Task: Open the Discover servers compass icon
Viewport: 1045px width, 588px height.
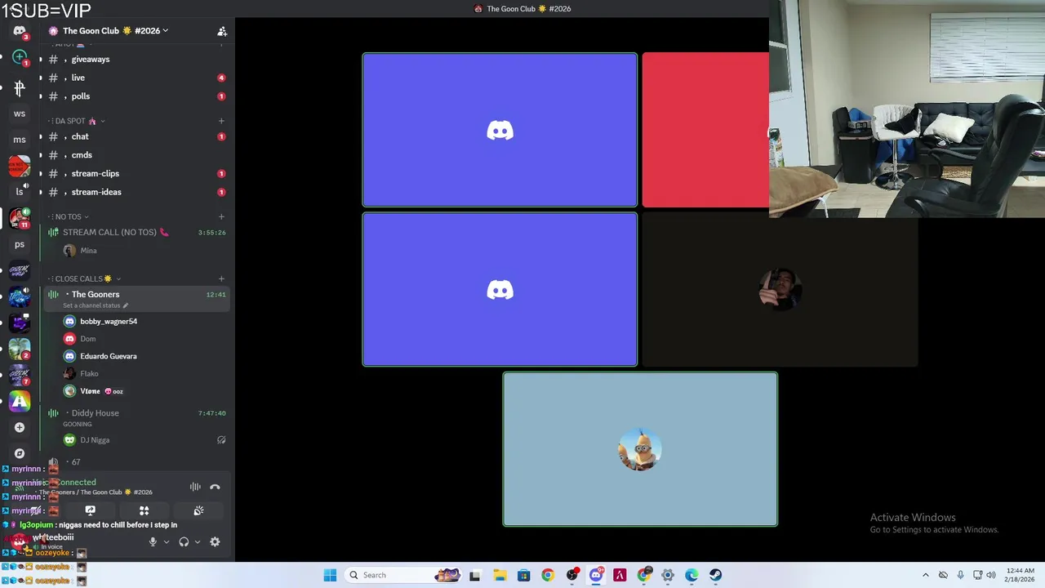Action: (20, 453)
